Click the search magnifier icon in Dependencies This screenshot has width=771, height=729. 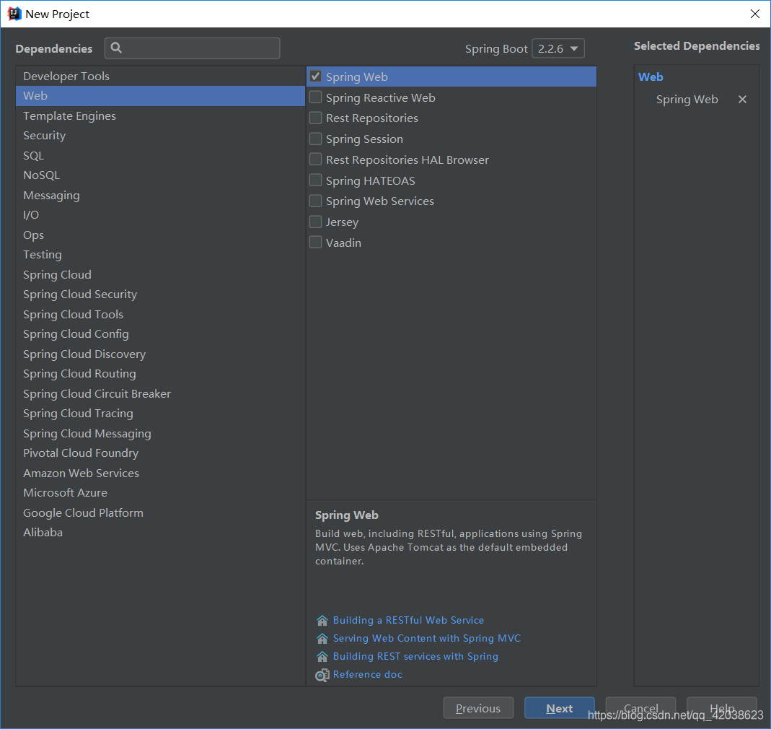(x=116, y=48)
